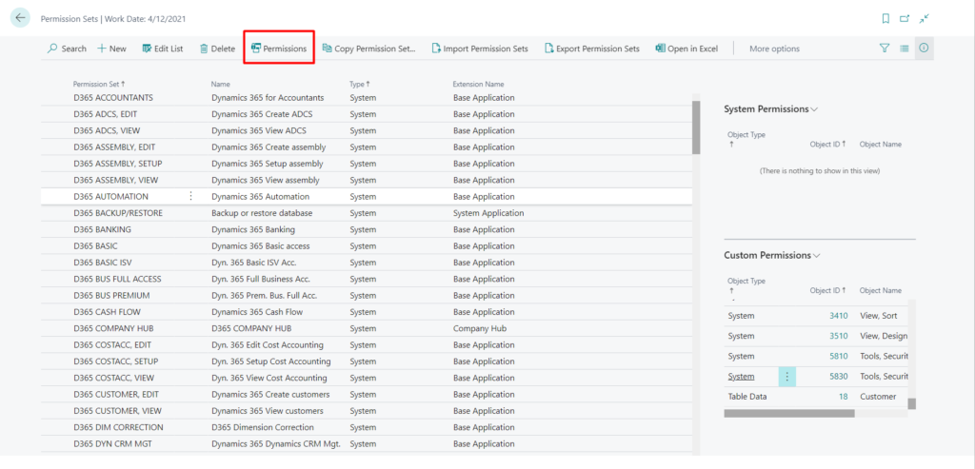This screenshot has height=469, width=975.
Task: Click the Extension Name column header
Action: click(x=478, y=84)
